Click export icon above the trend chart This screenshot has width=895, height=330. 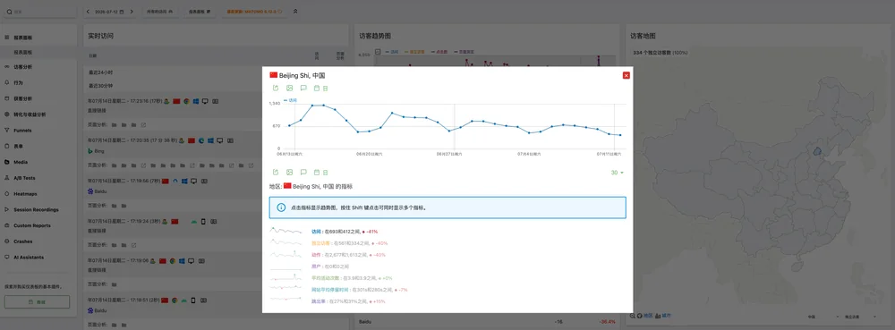pyautogui.click(x=276, y=89)
